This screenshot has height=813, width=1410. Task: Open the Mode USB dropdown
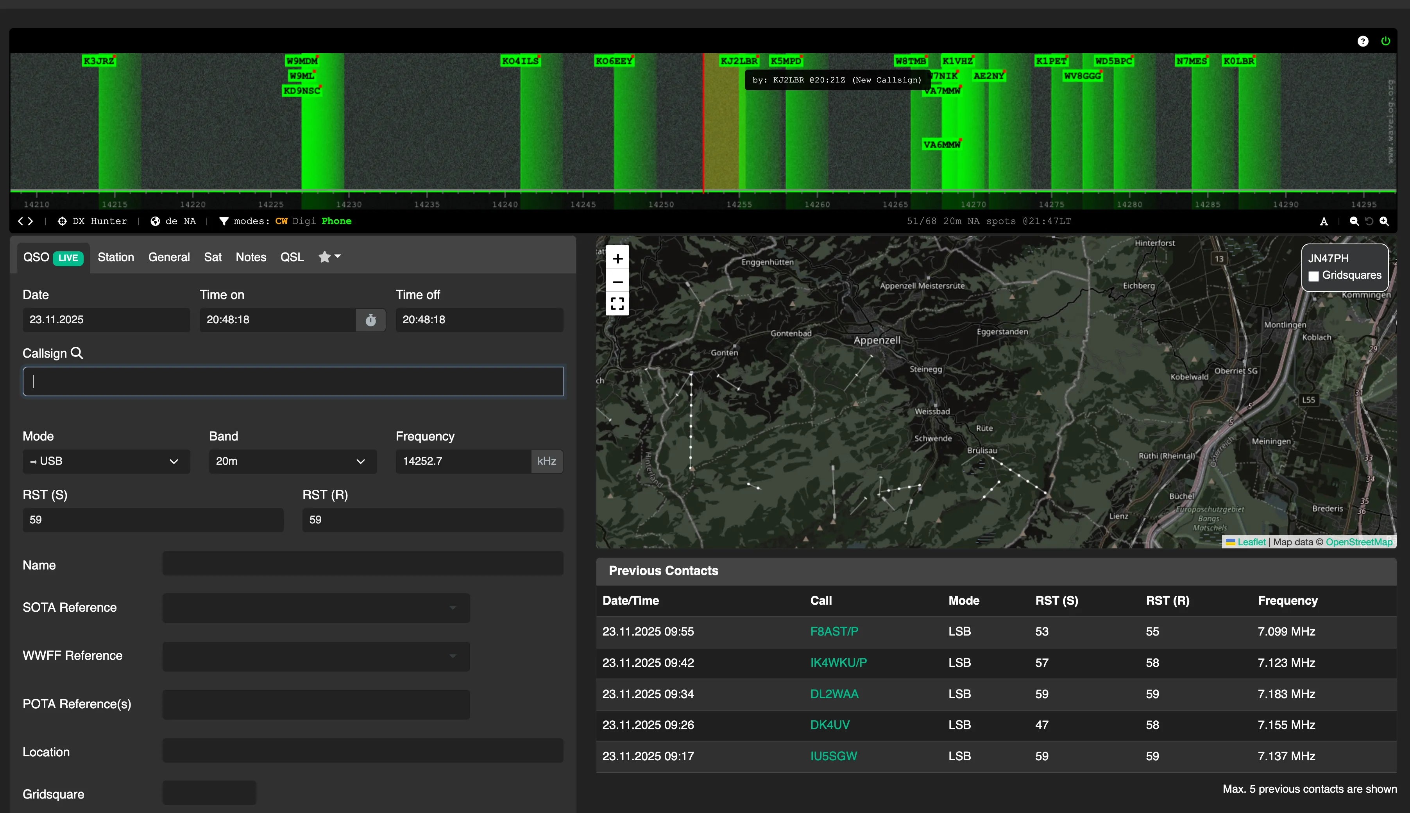tap(106, 461)
